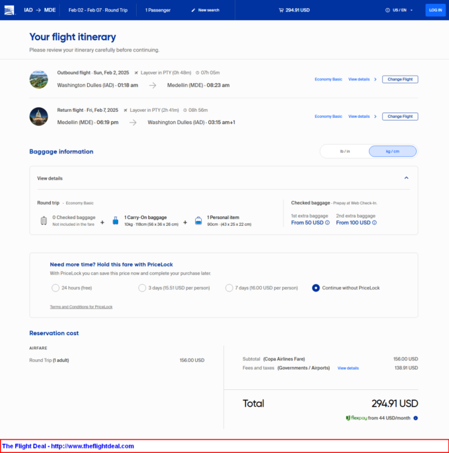Click Baggage information heading
The width and height of the screenshot is (449, 453).
[x=61, y=151]
